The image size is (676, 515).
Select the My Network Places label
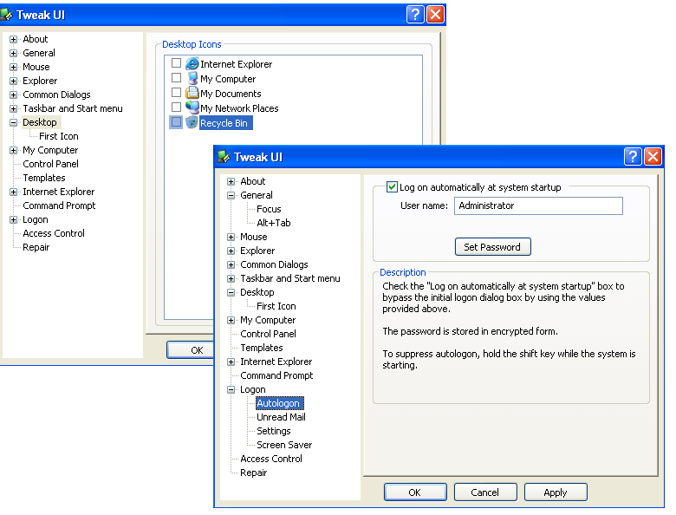(x=239, y=108)
